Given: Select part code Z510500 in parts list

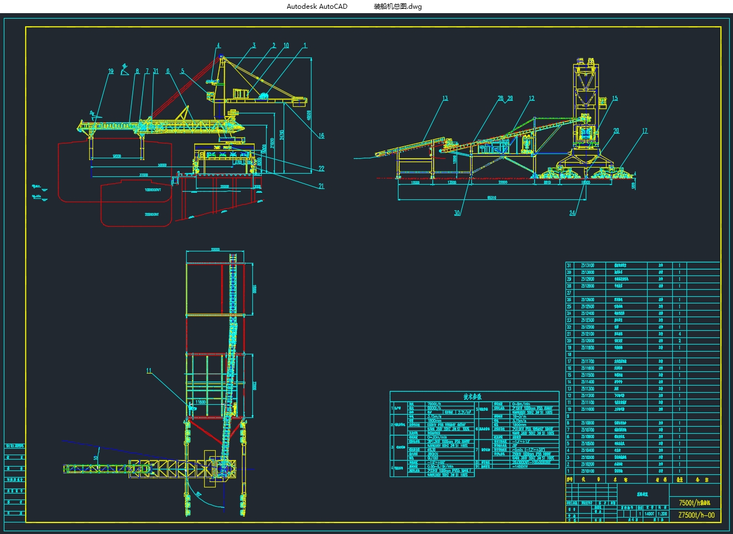Looking at the screenshot, I should point(588,444).
